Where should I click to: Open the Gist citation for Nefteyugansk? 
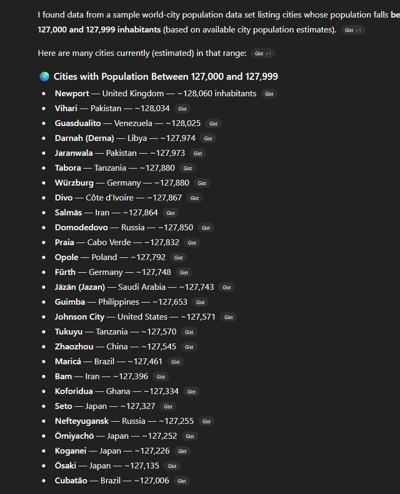[x=206, y=421]
